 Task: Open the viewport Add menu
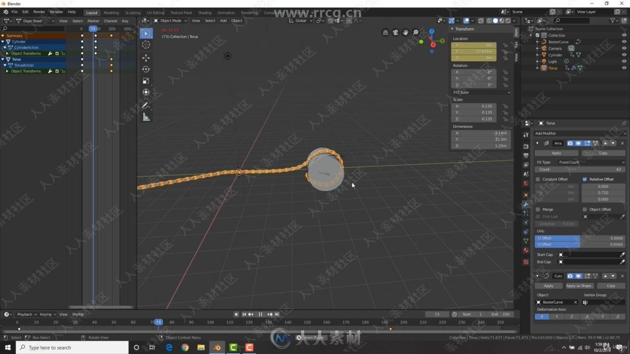click(x=223, y=21)
